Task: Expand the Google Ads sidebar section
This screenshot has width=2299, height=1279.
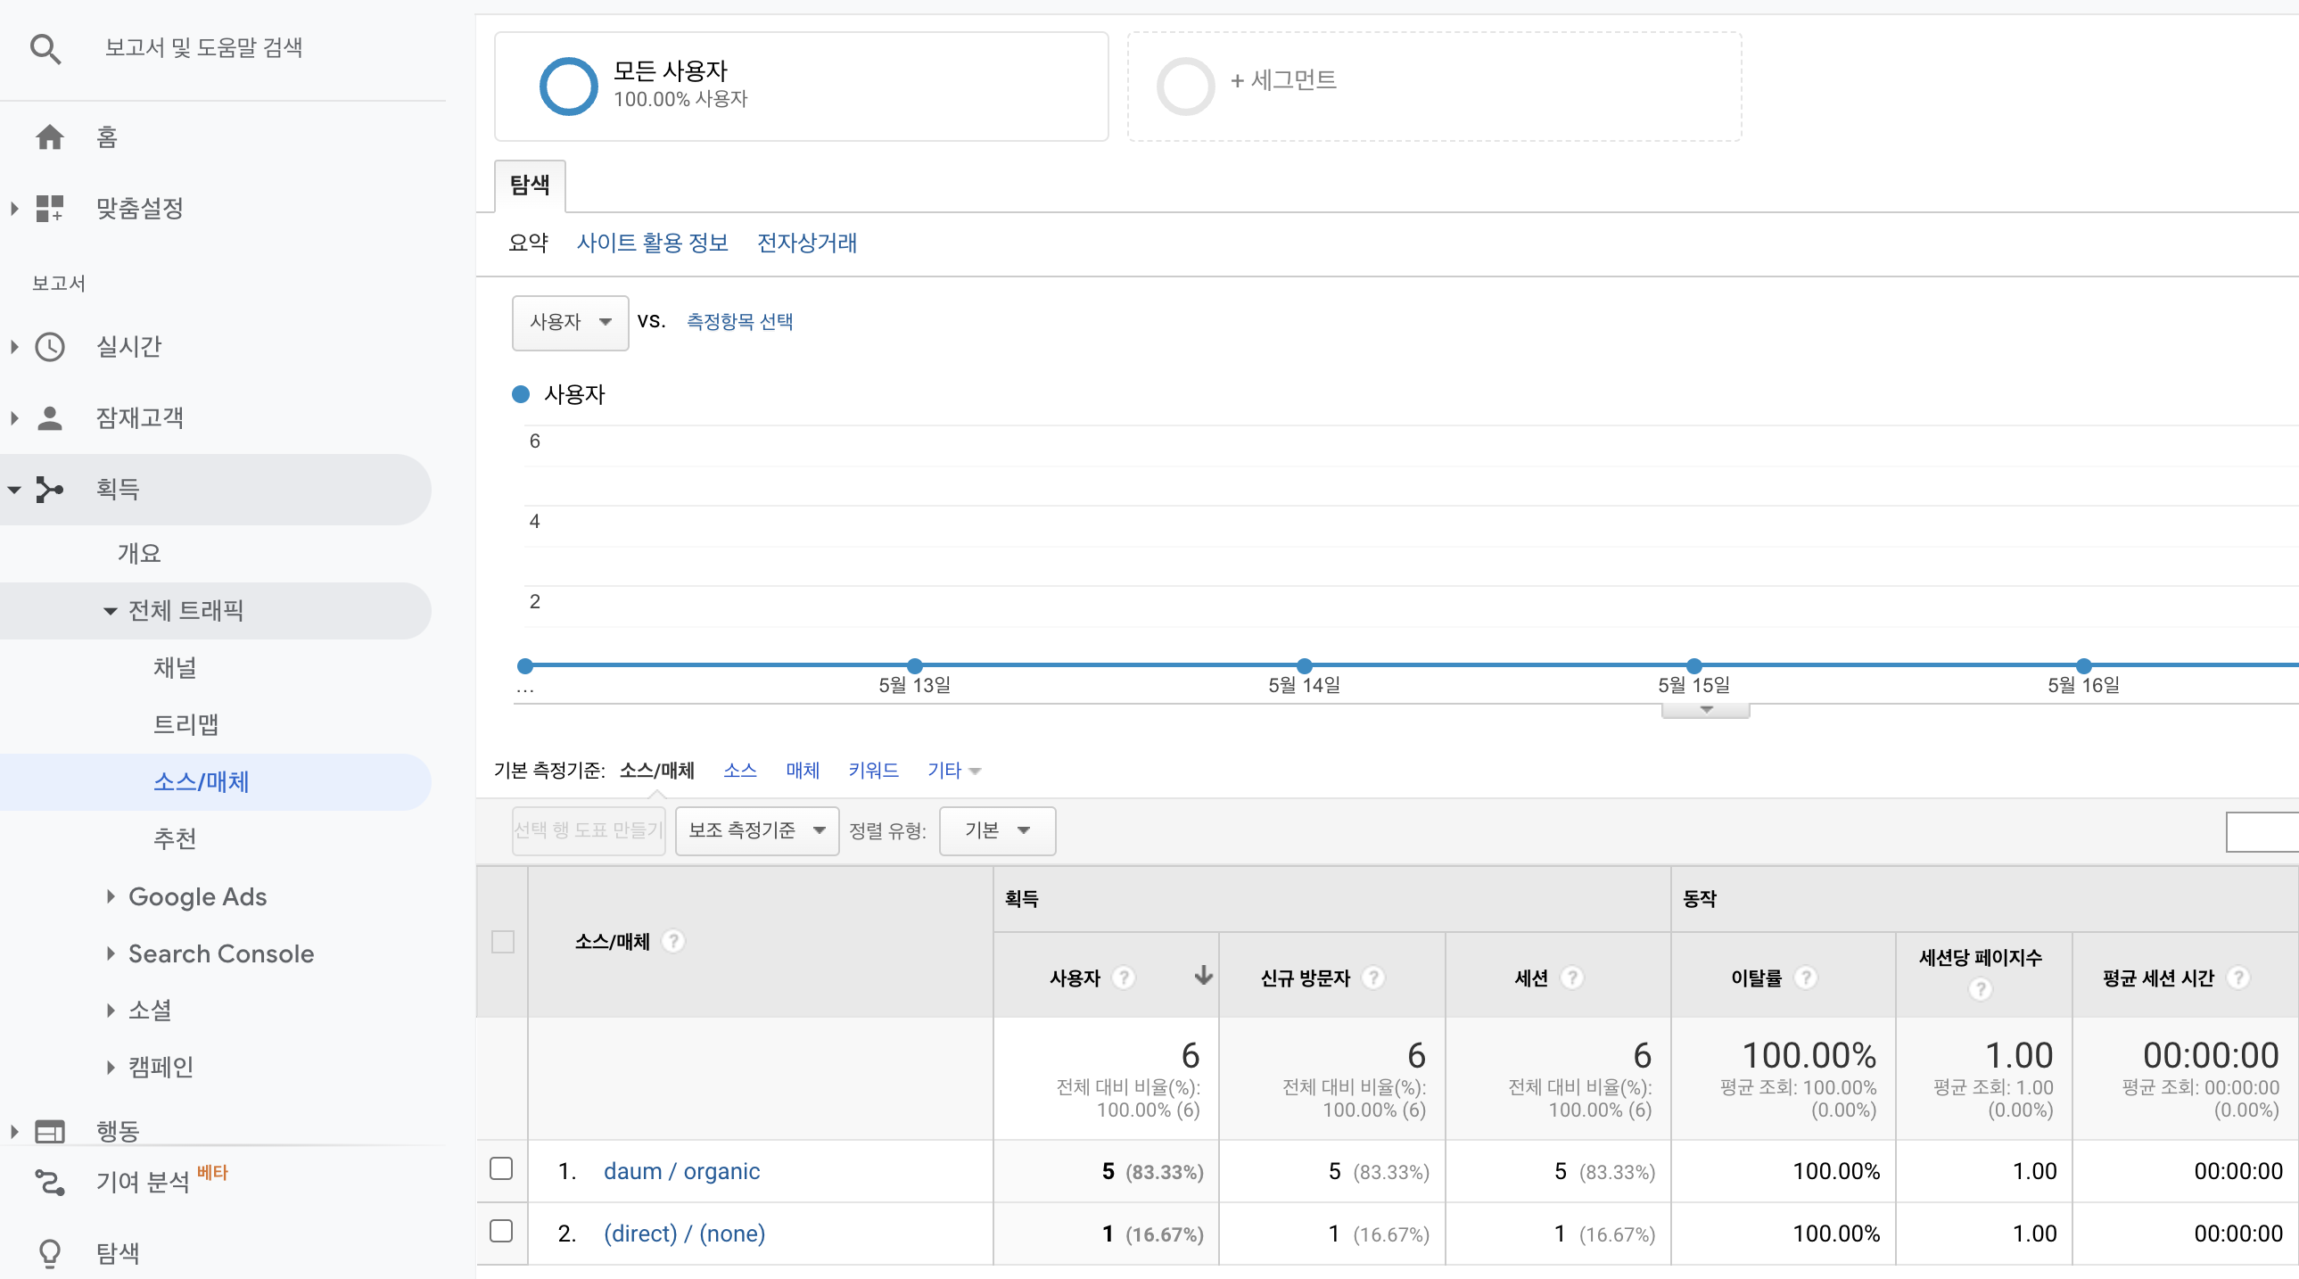Action: [197, 896]
